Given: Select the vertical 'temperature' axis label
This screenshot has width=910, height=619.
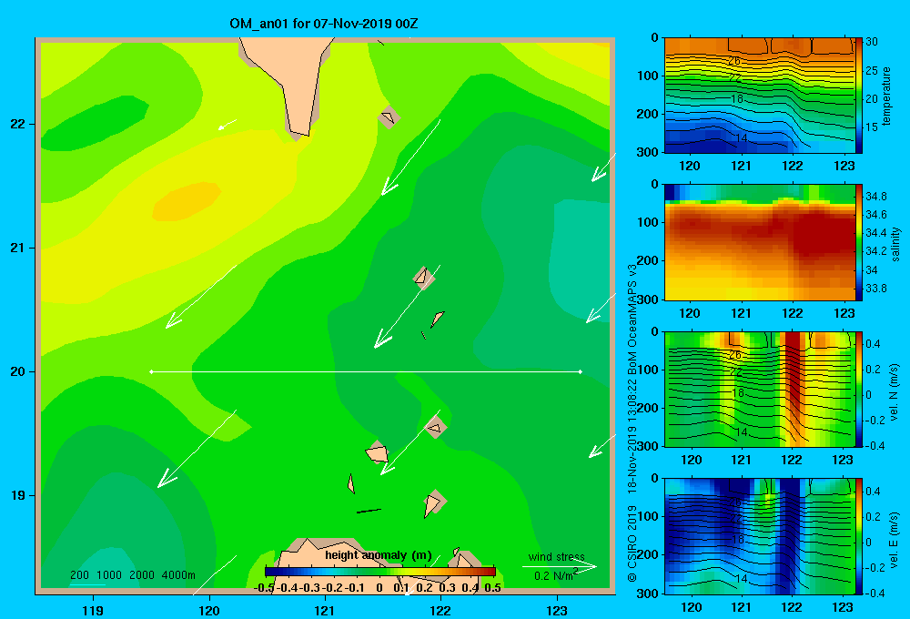Looking at the screenshot, I should 886,96.
